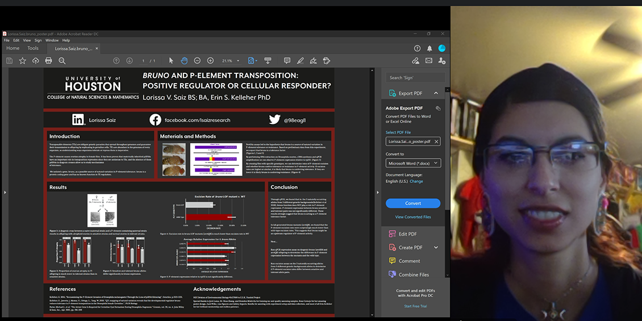642x321 pixels.
Task: Bookmark the document with the star icon
Action: [23, 61]
